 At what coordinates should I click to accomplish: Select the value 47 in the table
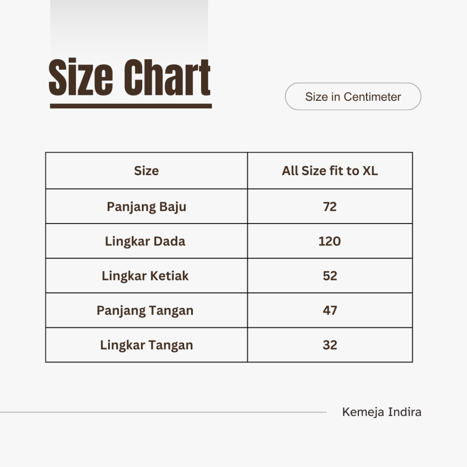tap(330, 311)
